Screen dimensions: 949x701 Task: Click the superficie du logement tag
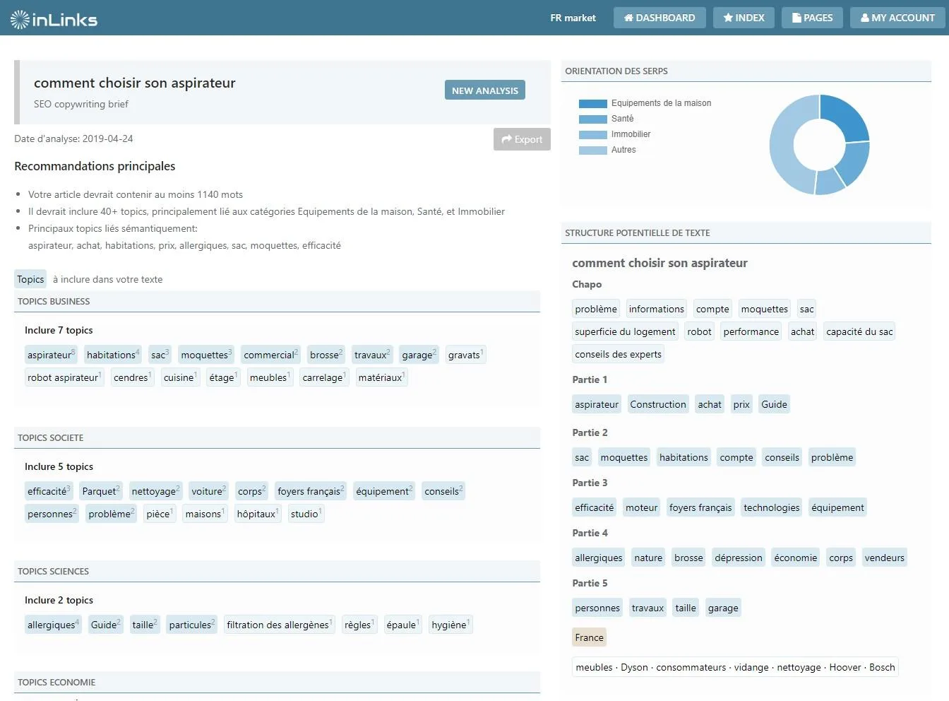(x=625, y=331)
